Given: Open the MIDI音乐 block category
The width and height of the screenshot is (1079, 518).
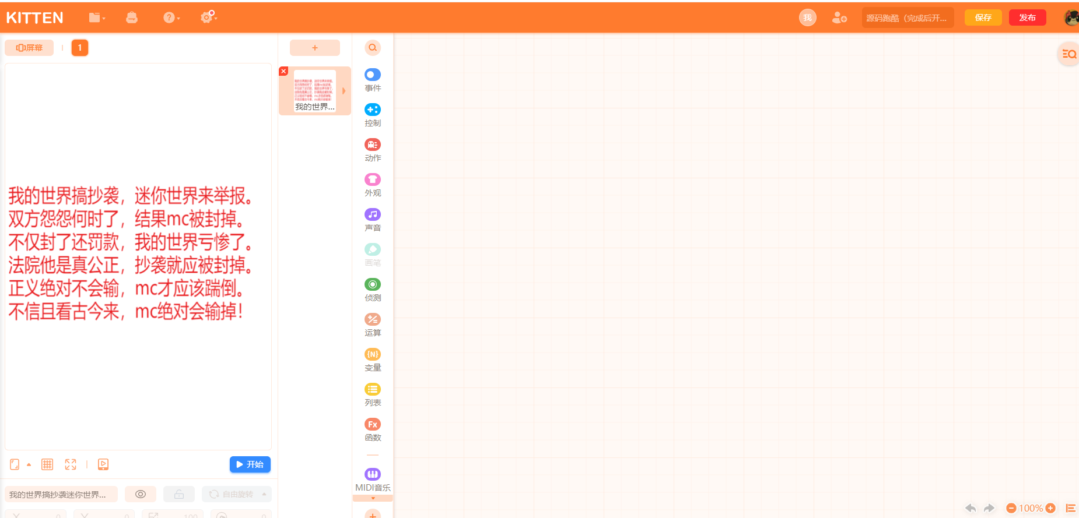Looking at the screenshot, I should (x=373, y=480).
